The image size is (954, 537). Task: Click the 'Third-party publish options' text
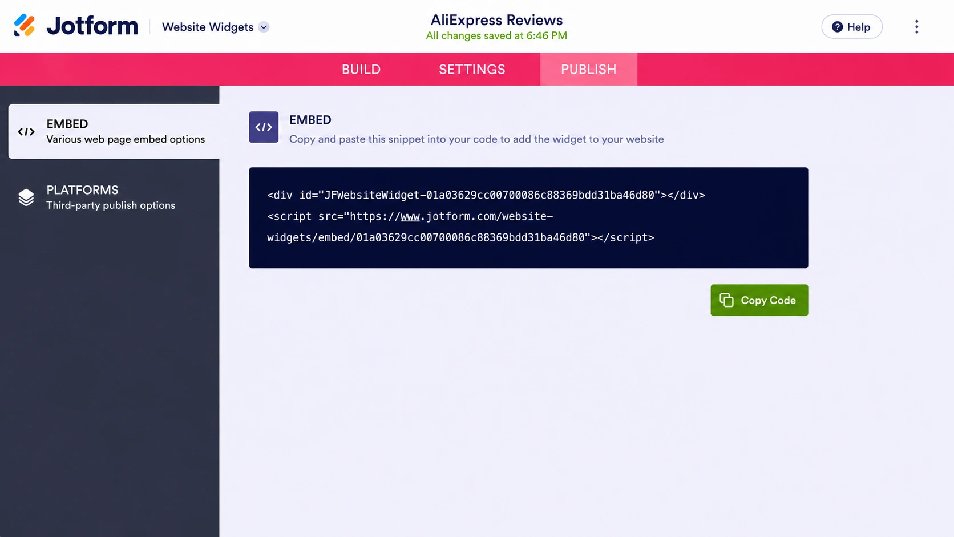coord(111,205)
